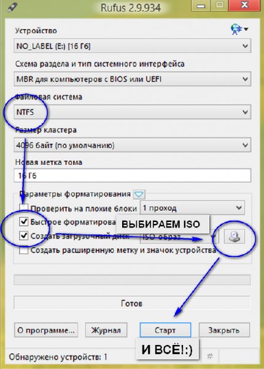Expand advanced format options blue arrow
This screenshot has width=264, height=369.
[139, 194]
